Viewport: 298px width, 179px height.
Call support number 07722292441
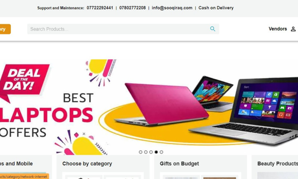pyautogui.click(x=100, y=8)
